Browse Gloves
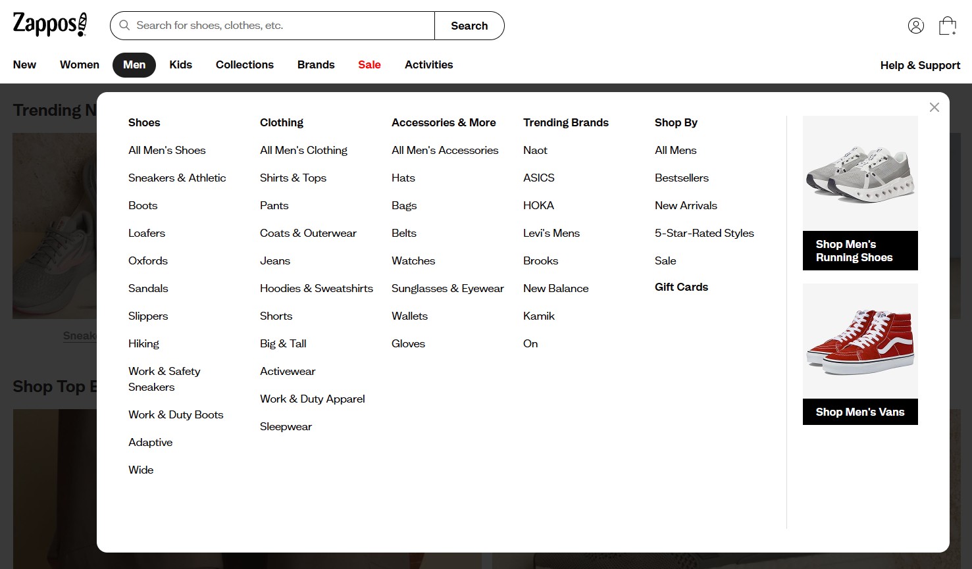The height and width of the screenshot is (569, 972). (x=408, y=343)
